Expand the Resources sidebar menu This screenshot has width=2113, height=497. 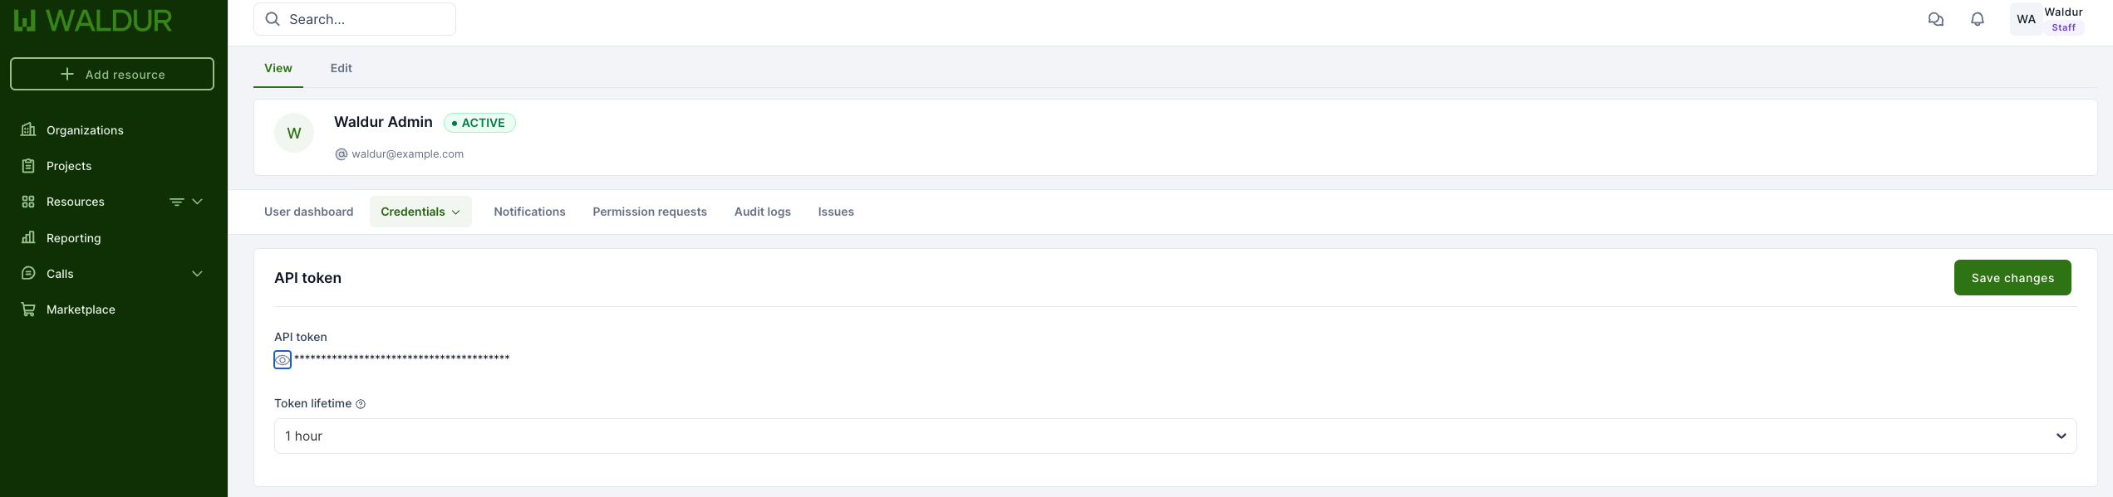click(x=198, y=202)
